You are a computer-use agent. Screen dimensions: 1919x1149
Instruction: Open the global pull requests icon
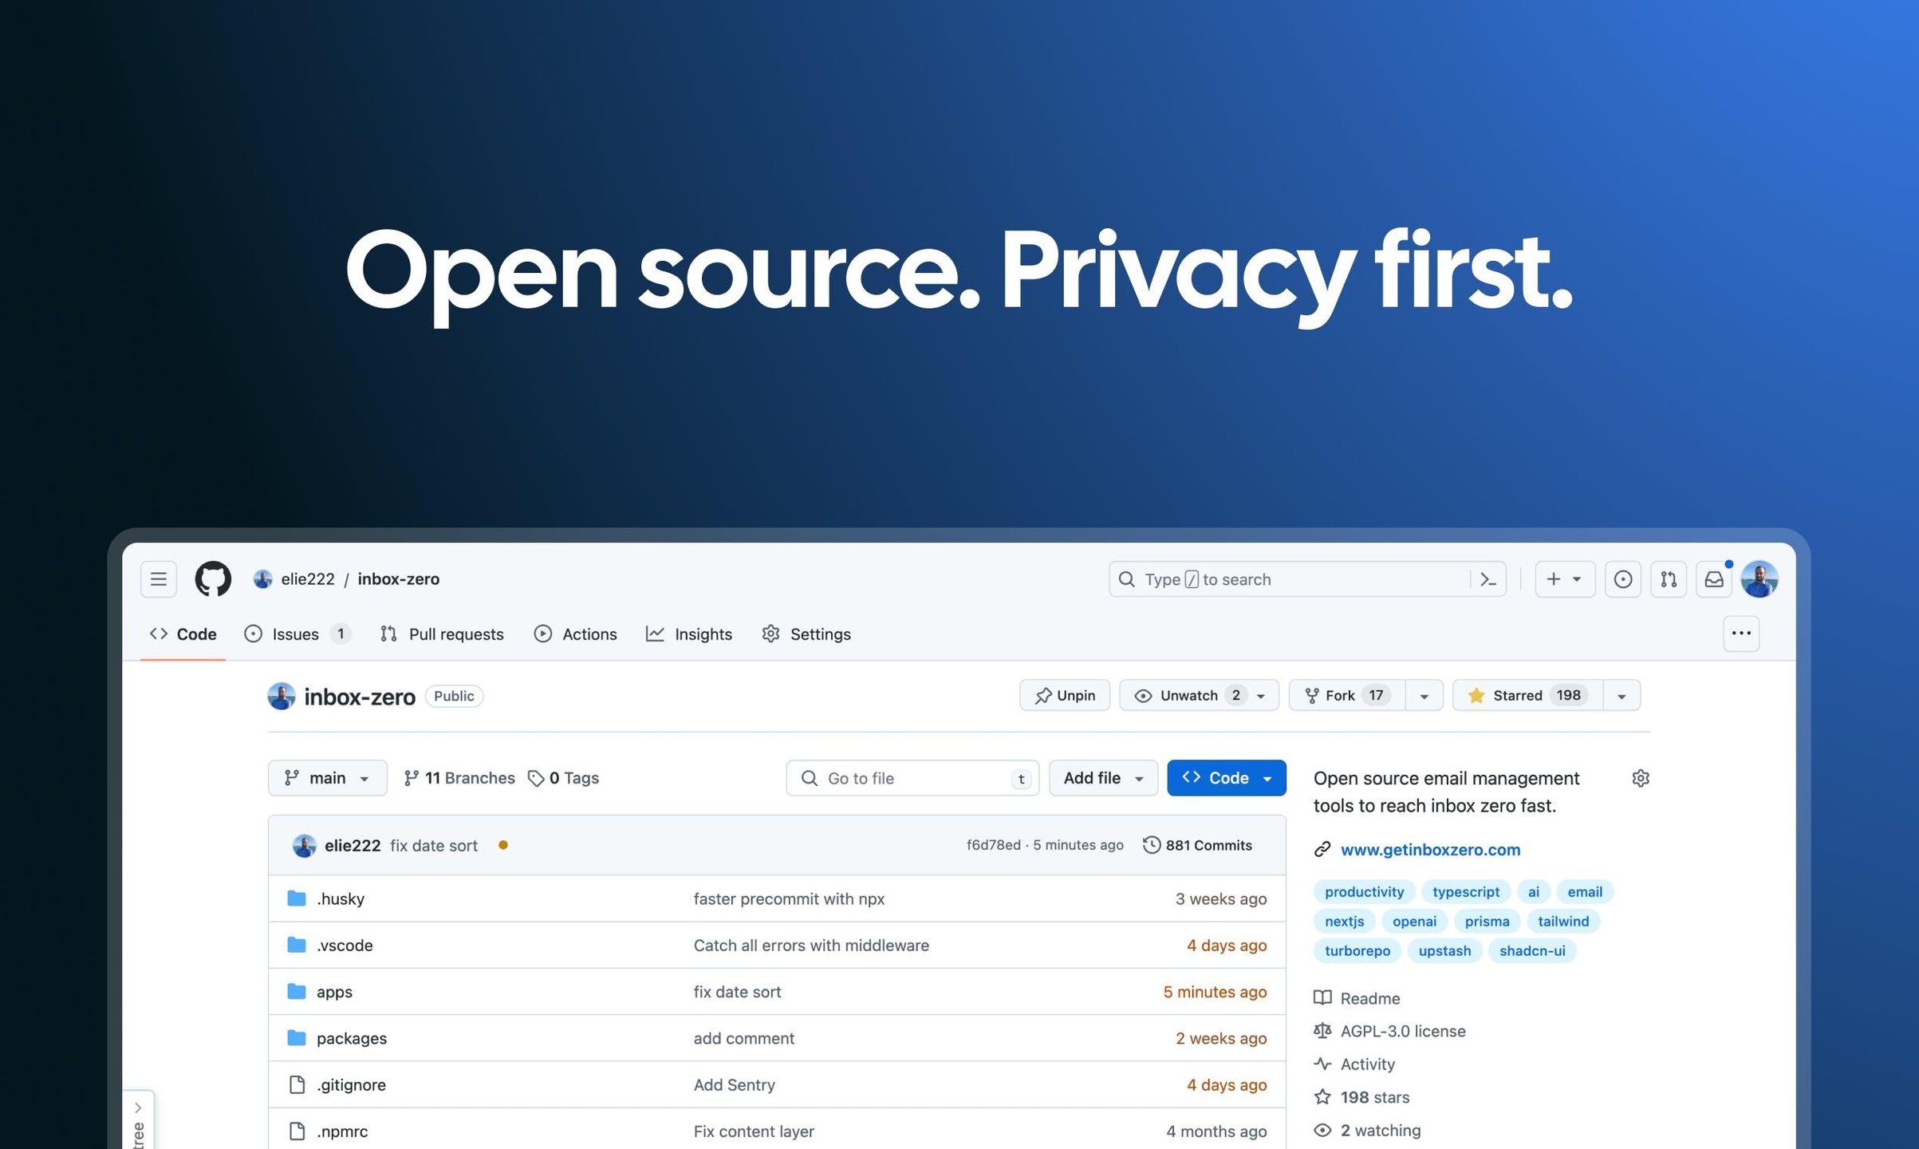pyautogui.click(x=1668, y=579)
